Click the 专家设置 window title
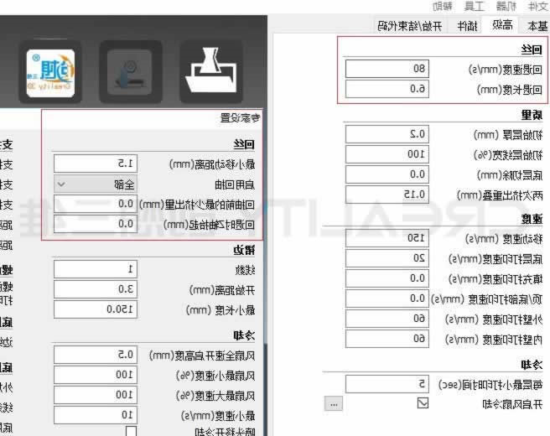 tap(241, 118)
